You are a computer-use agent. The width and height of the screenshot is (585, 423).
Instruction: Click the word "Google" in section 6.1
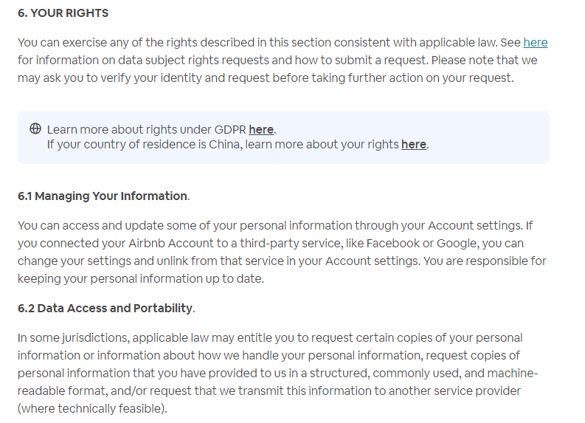coord(458,244)
